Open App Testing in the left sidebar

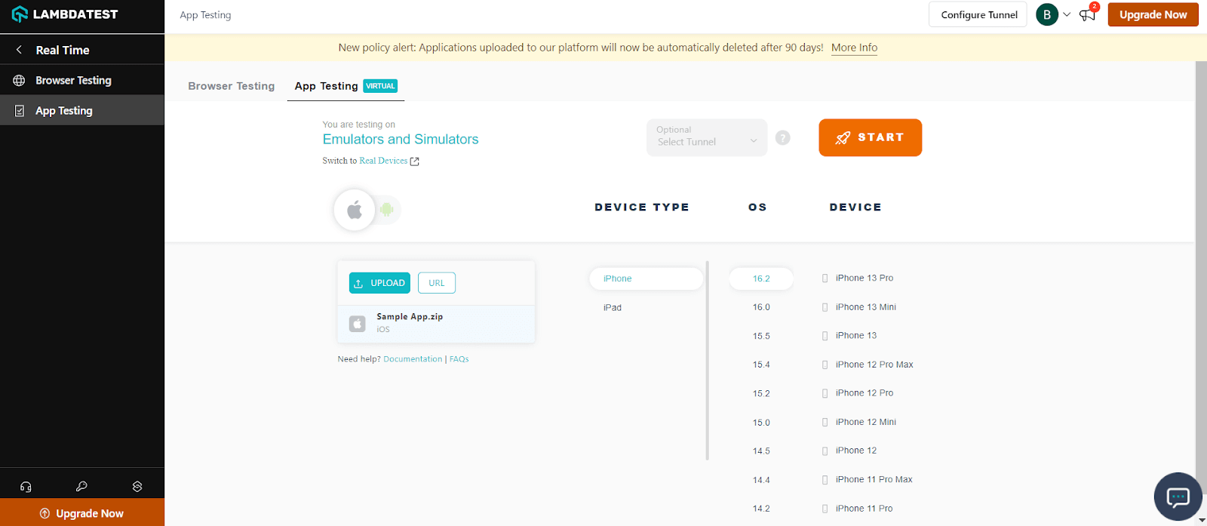click(x=82, y=110)
